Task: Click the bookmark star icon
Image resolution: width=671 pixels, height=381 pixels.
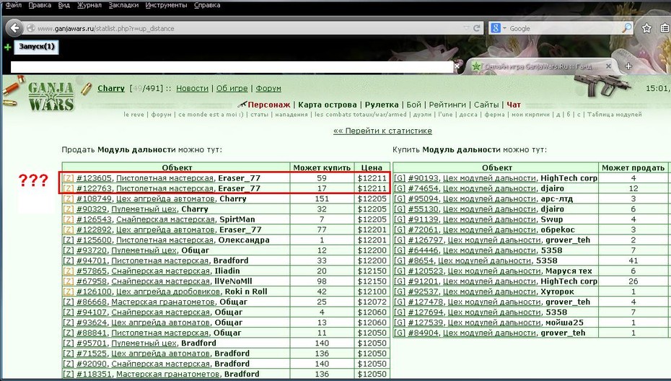Action: coord(646,28)
